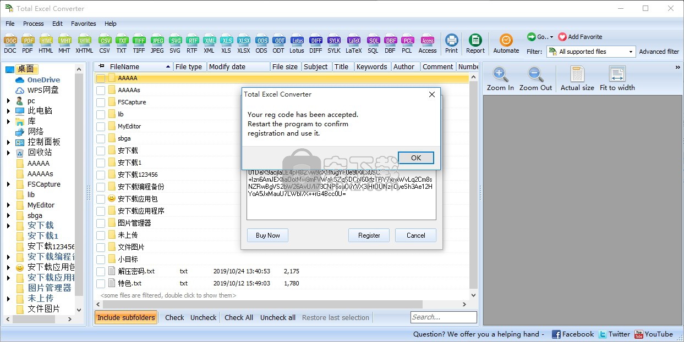This screenshot has width=684, height=342.
Task: Expand the 此电脑 tree node
Action: [x=8, y=111]
